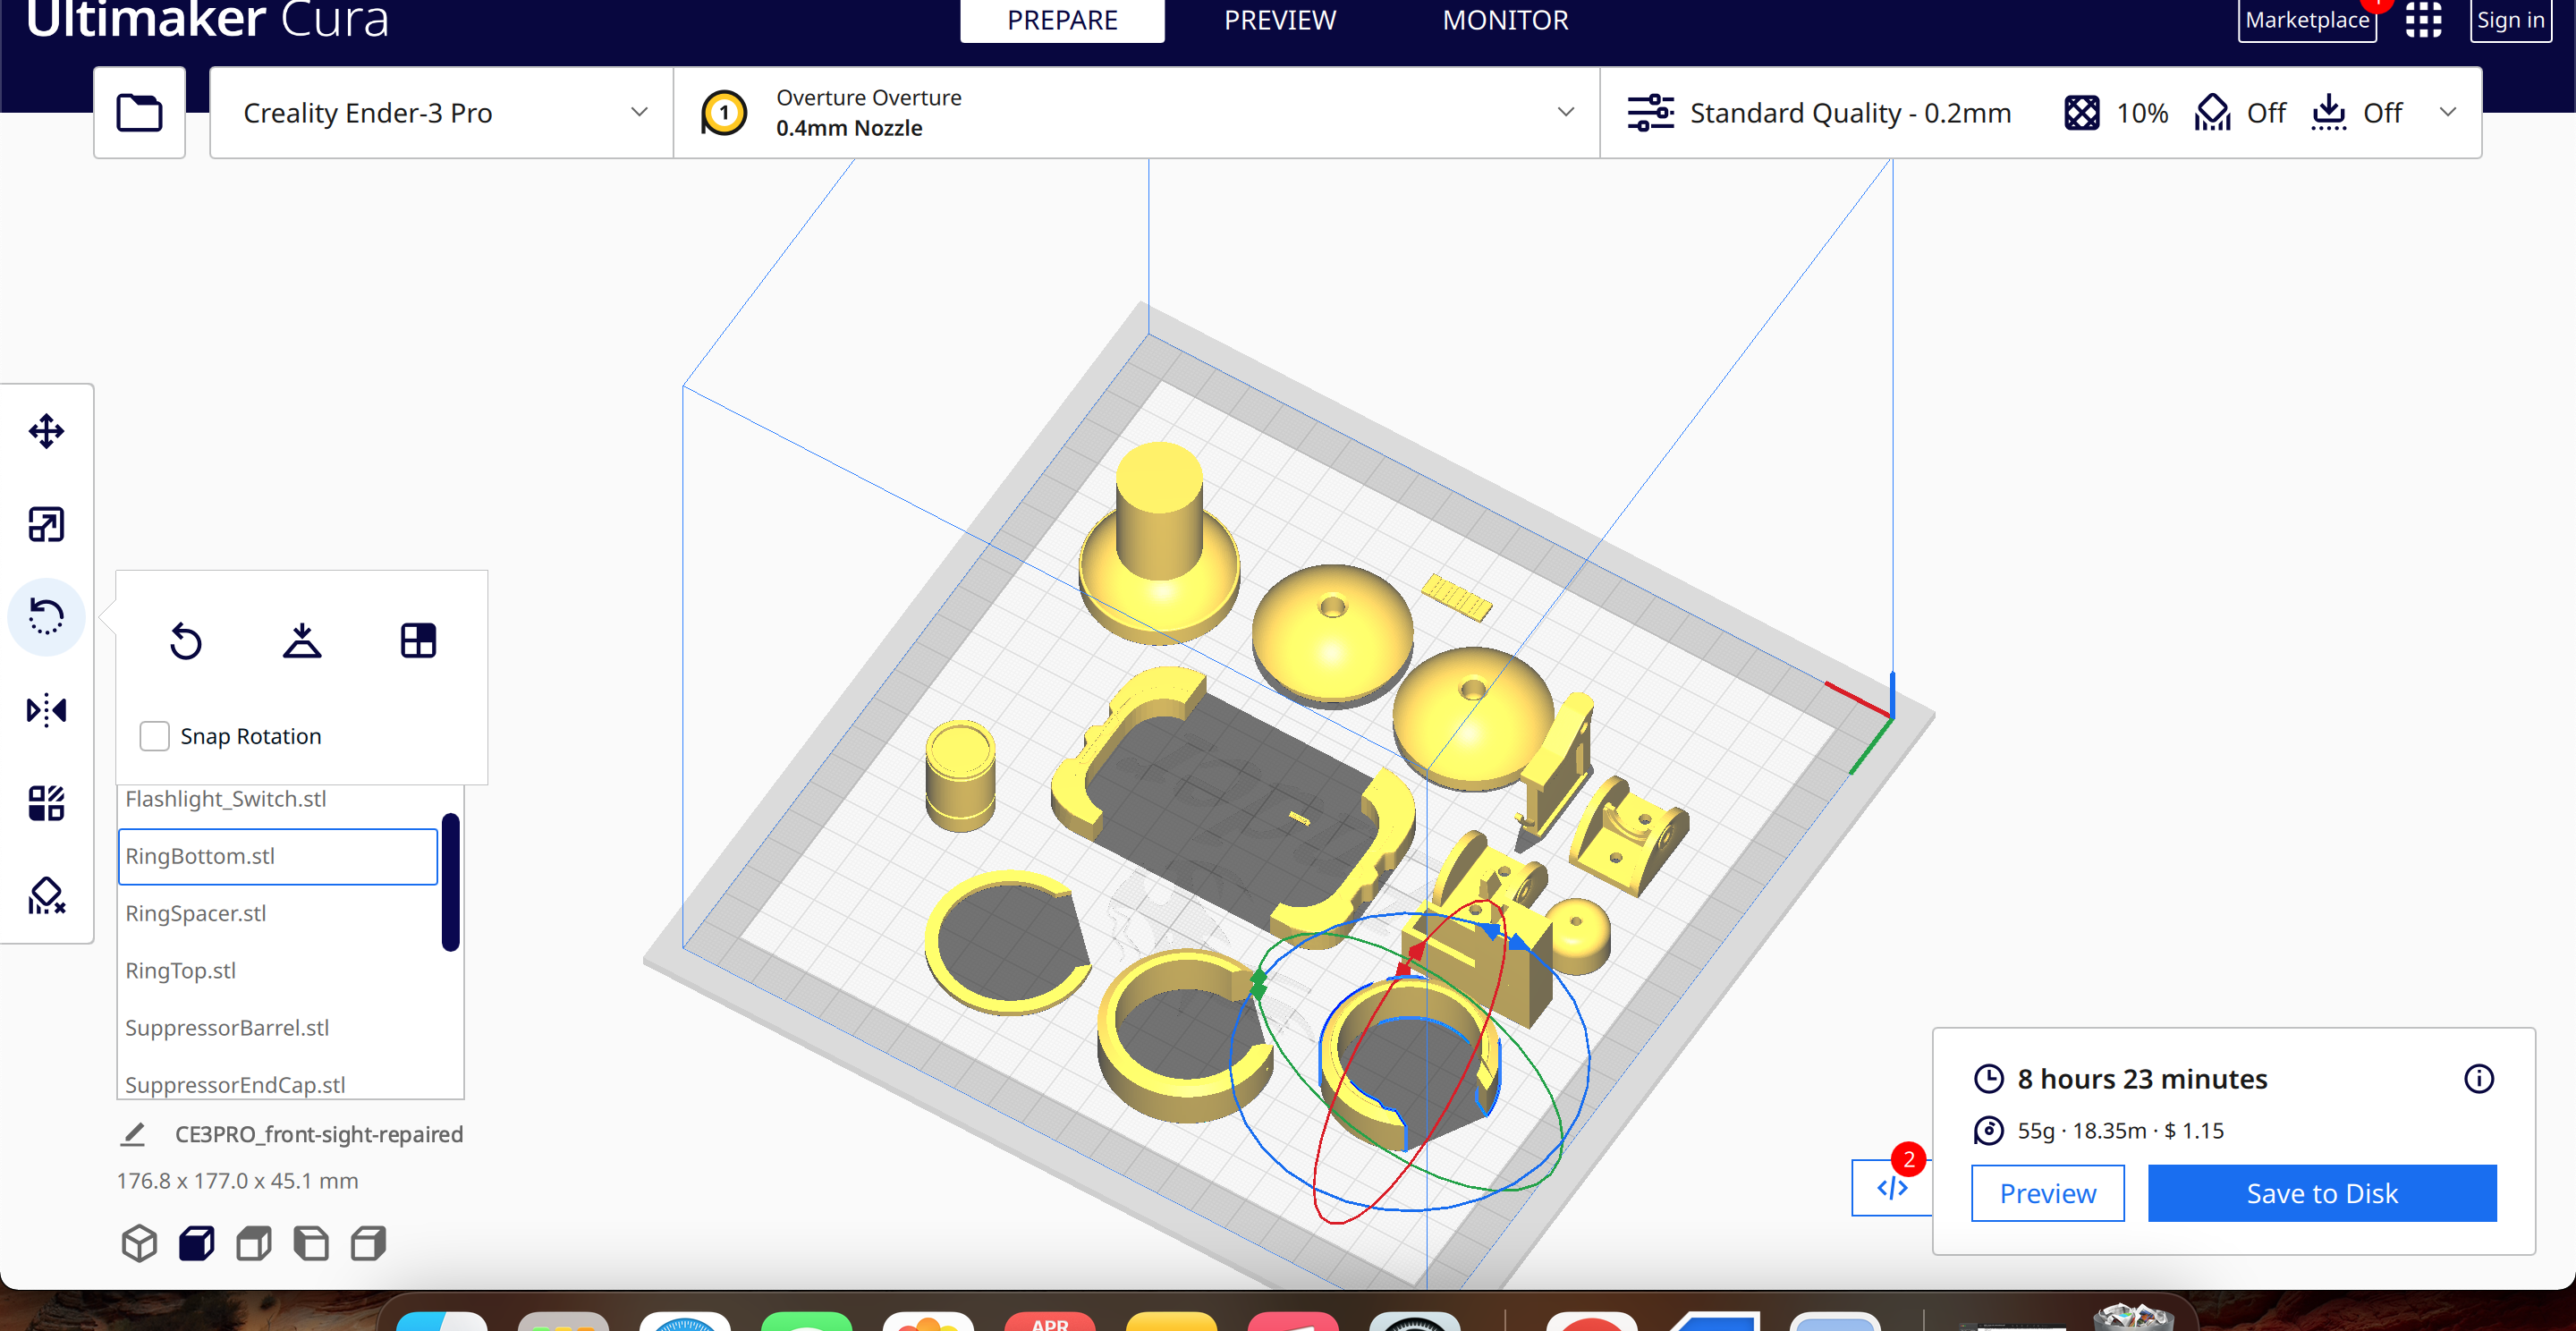Viewport: 2576px width, 1331px height.
Task: Select the Scale tool
Action: 46,524
